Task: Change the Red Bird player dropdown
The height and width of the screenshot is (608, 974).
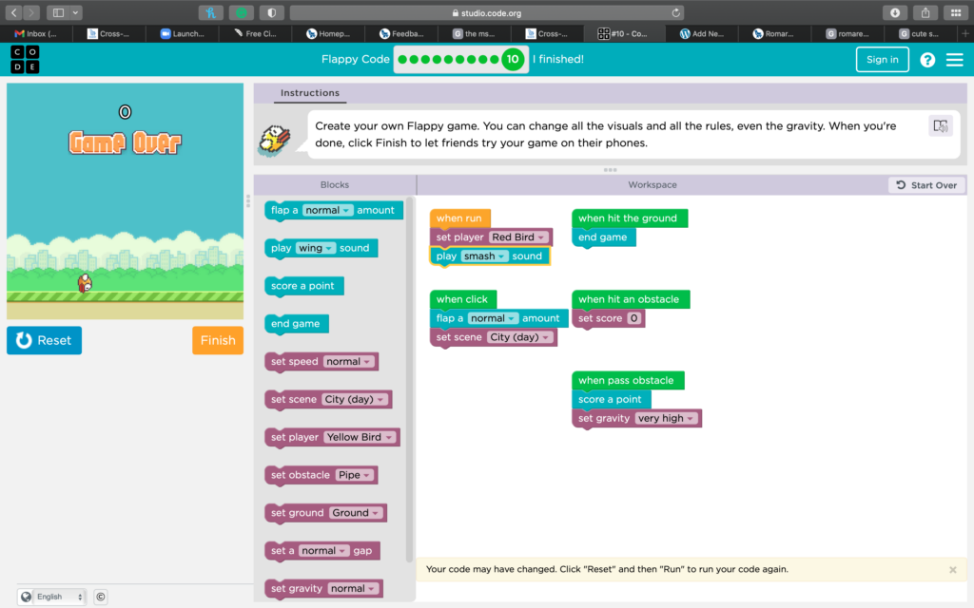Action: 518,237
